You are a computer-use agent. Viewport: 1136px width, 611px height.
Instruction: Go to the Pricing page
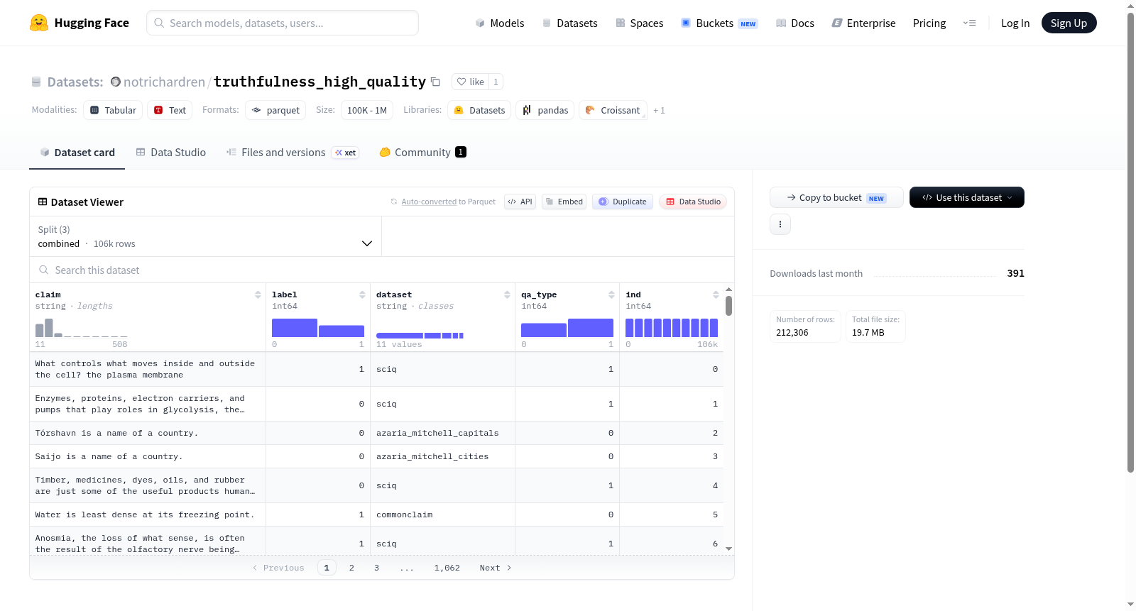[929, 23]
